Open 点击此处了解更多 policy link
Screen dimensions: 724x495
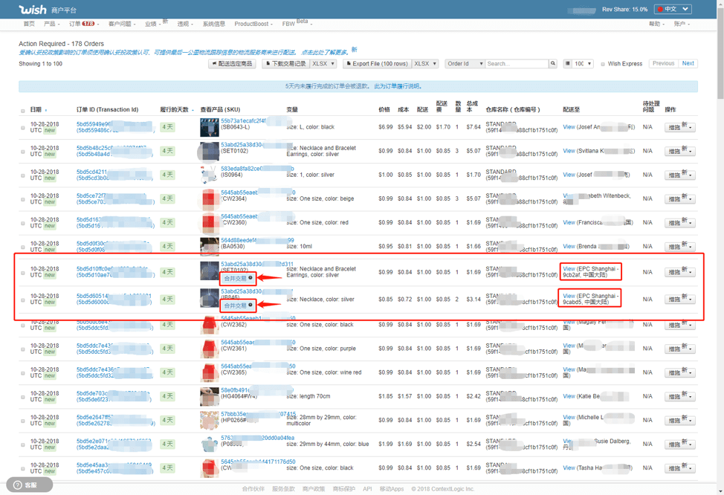(325, 52)
